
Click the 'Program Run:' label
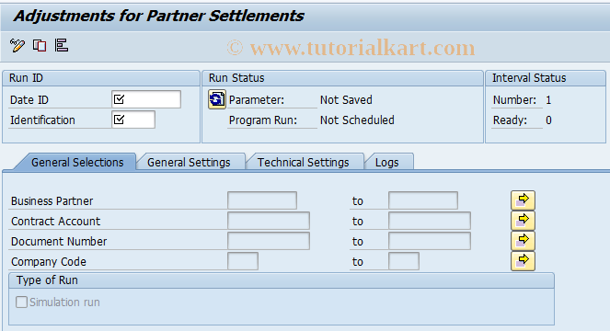[262, 120]
